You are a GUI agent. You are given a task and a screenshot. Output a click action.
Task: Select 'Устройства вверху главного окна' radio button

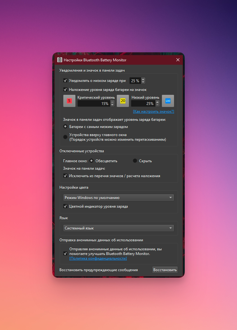[65, 137]
